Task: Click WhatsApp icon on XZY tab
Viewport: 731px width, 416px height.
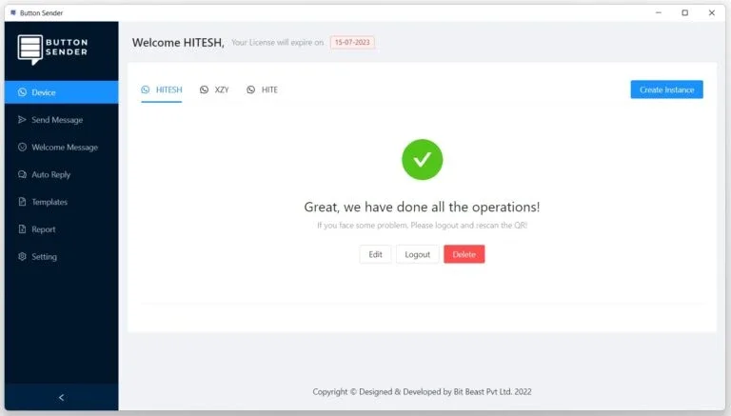Action: pyautogui.click(x=204, y=89)
